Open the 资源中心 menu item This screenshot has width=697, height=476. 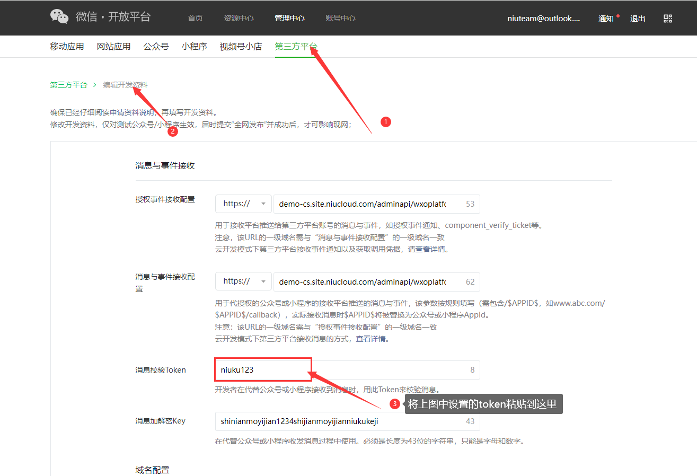click(239, 18)
